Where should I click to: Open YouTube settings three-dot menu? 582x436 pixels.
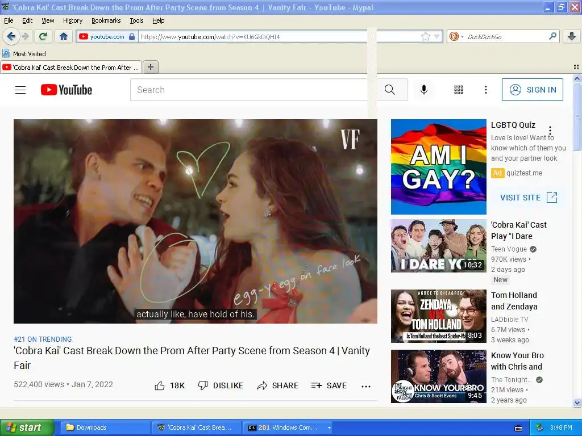point(485,90)
